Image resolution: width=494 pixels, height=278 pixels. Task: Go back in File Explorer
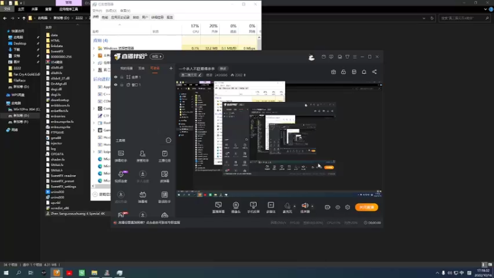[x=5, y=19]
